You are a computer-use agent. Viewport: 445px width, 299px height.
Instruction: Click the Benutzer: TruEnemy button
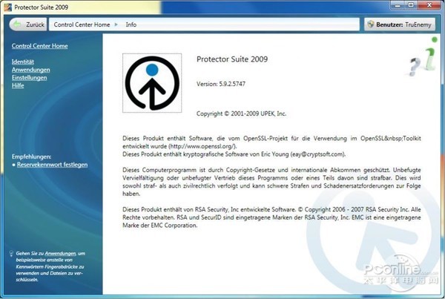coord(400,24)
